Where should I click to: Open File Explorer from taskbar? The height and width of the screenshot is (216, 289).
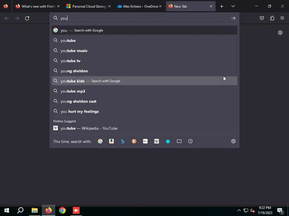tap(34, 210)
